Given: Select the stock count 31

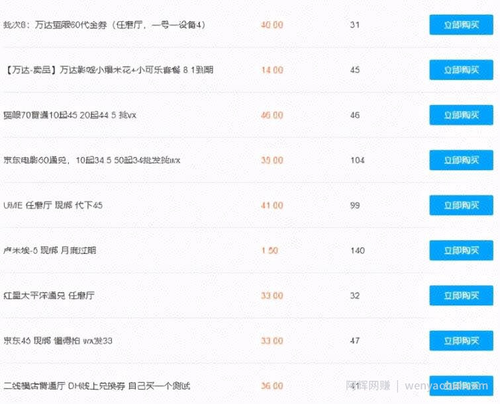Looking at the screenshot, I should click(x=355, y=25).
